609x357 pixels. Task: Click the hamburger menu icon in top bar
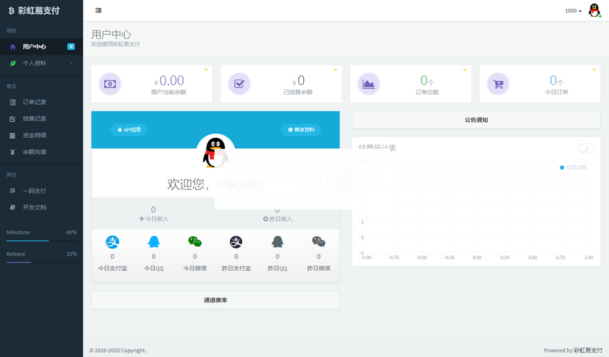click(x=99, y=10)
